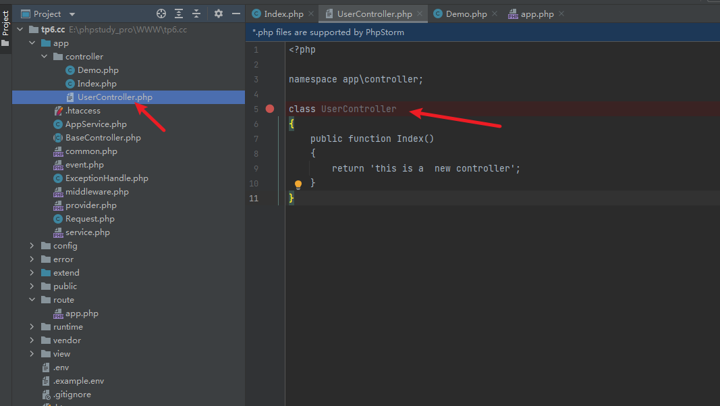Collapse the app folder
Image resolution: width=720 pixels, height=406 pixels.
pos(32,43)
